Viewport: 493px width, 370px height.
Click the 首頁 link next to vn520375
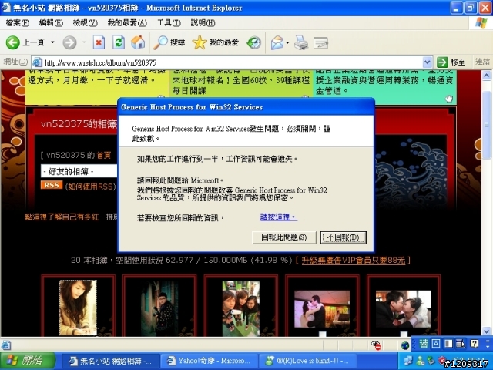(x=104, y=155)
